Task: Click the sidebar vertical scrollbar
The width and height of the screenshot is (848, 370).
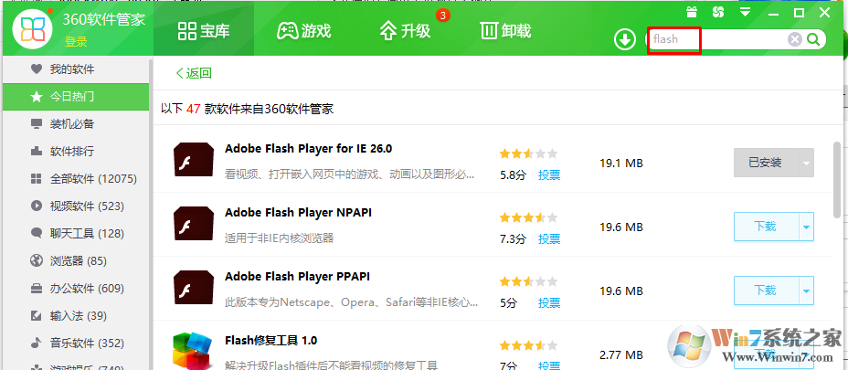Action: coord(151,213)
